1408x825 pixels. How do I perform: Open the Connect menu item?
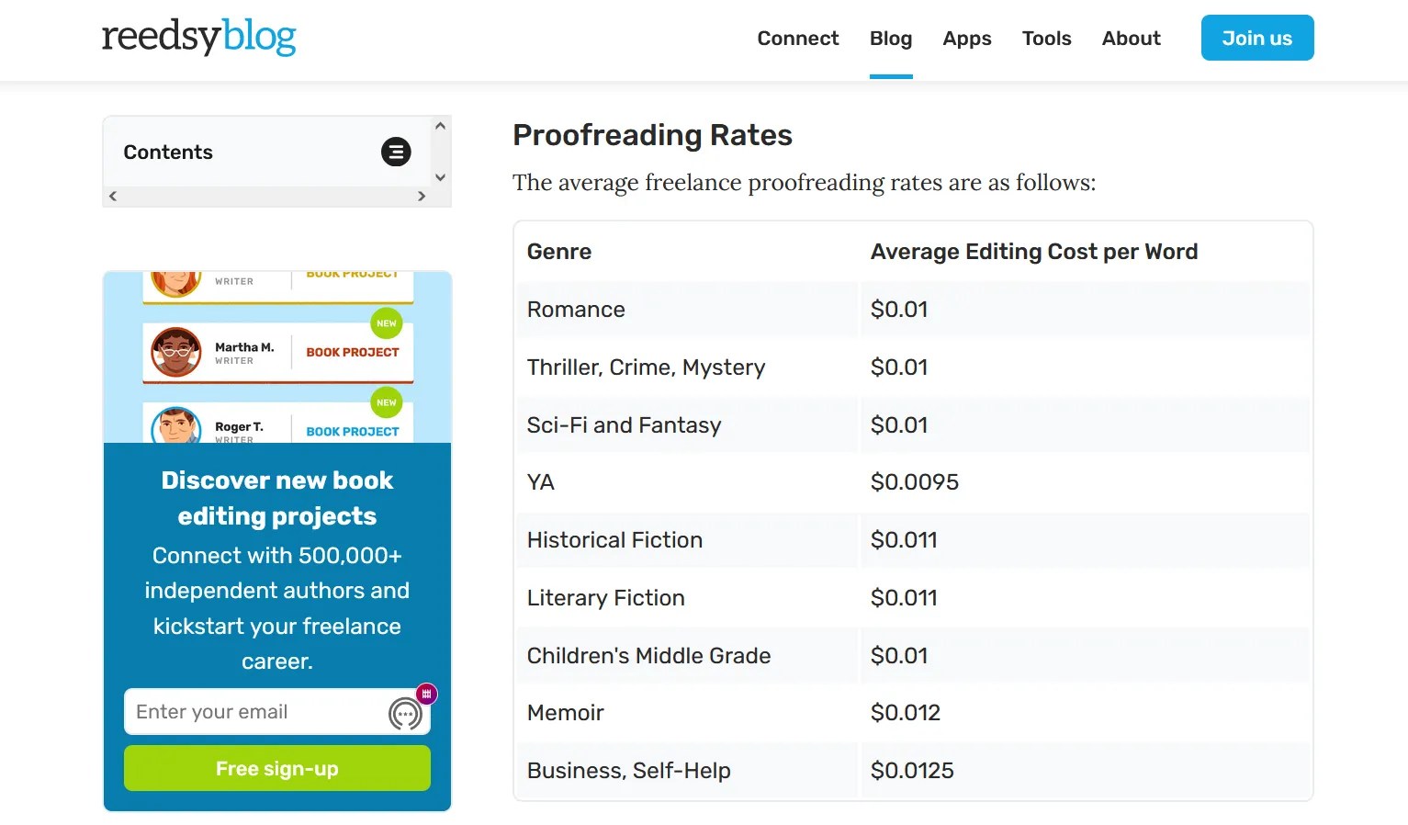click(797, 38)
